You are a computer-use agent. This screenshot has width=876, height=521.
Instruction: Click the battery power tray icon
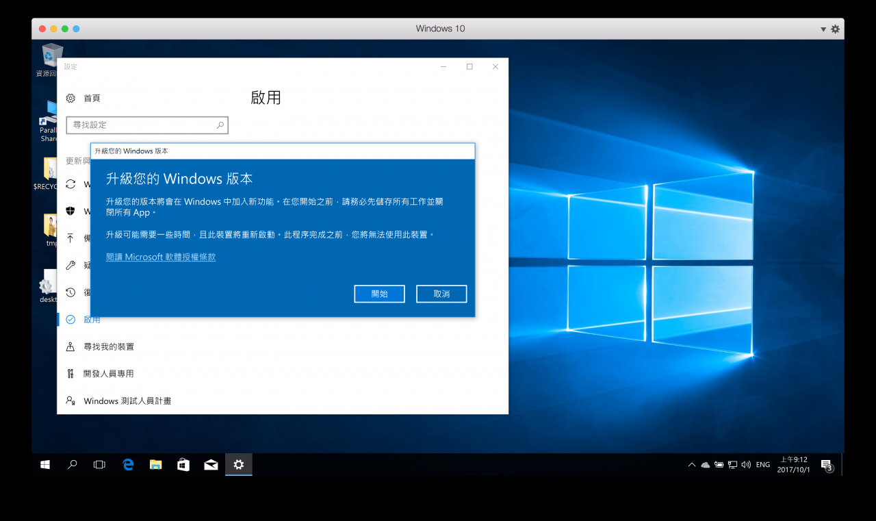click(719, 465)
